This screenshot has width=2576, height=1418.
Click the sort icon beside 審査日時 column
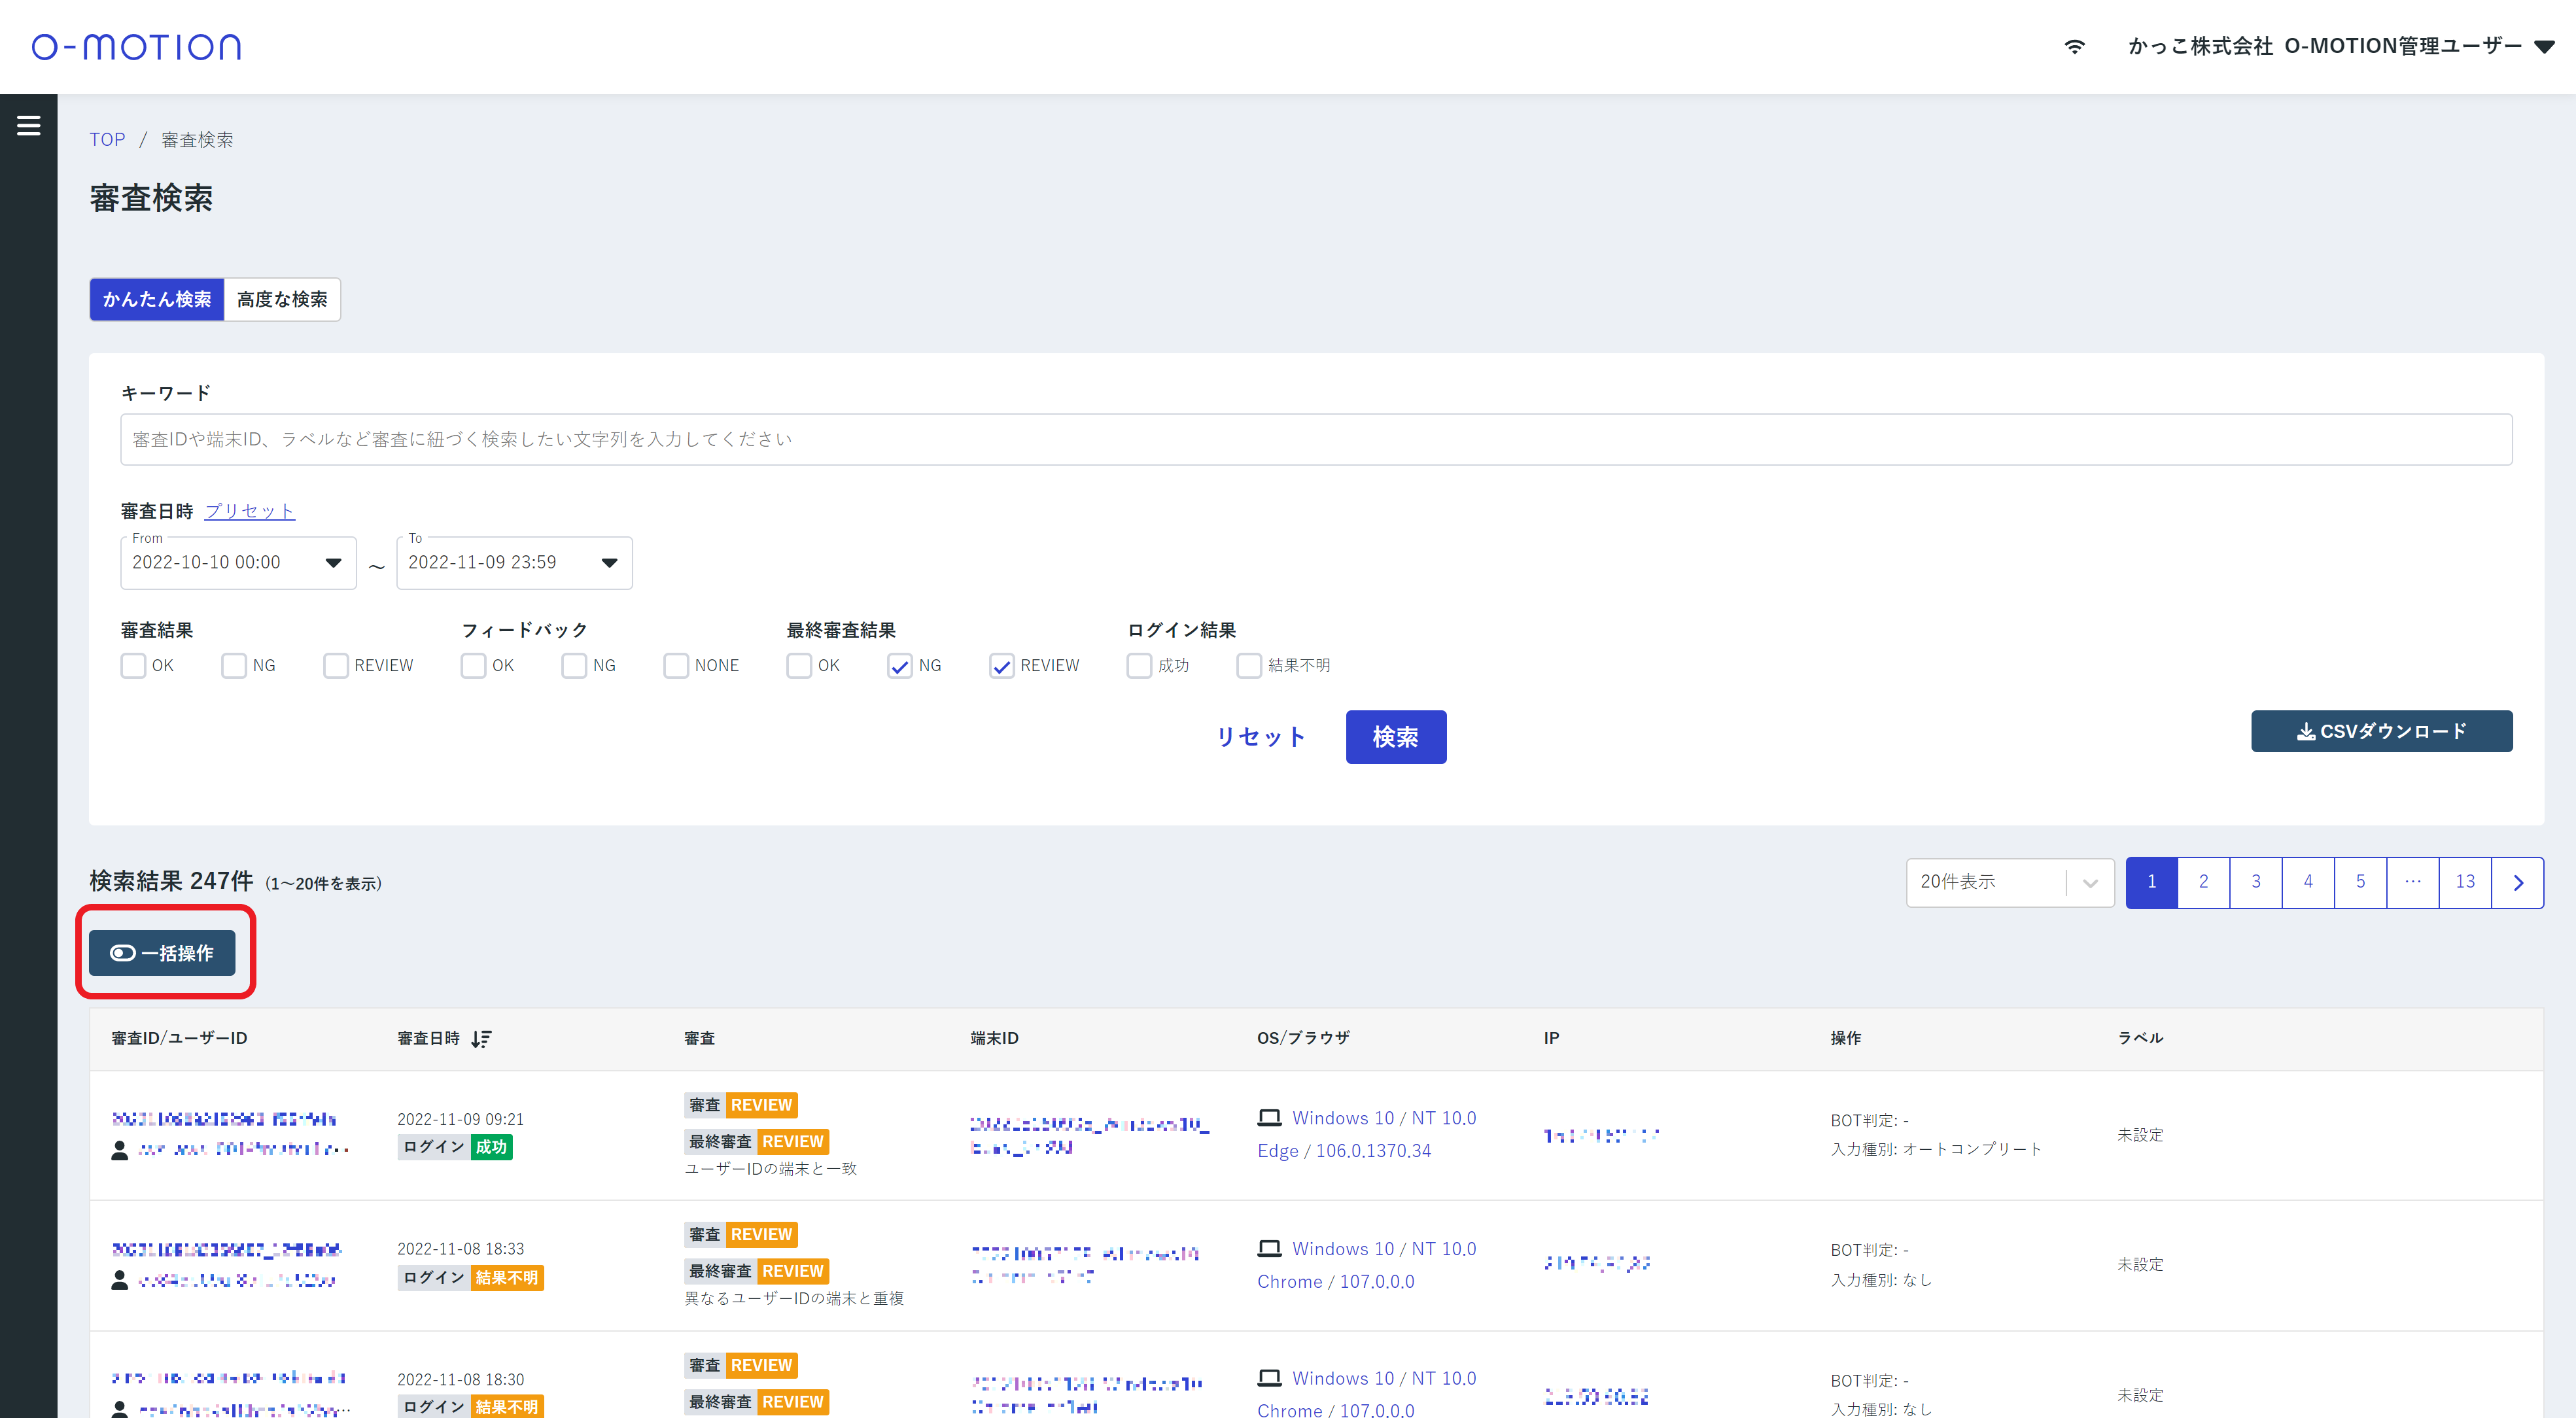(481, 1039)
